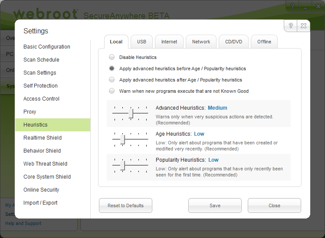This screenshot has height=238, width=325.
Task: Switch to the USB tab
Action: (141, 42)
